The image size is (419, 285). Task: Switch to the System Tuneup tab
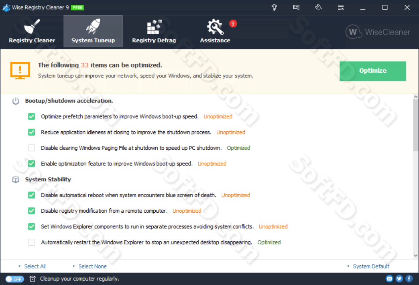(93, 31)
